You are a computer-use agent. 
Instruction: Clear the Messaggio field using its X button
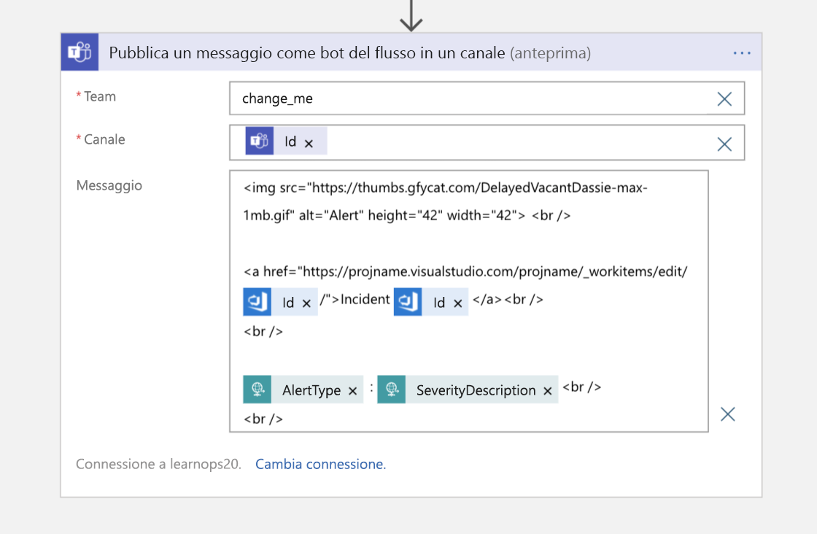[727, 414]
